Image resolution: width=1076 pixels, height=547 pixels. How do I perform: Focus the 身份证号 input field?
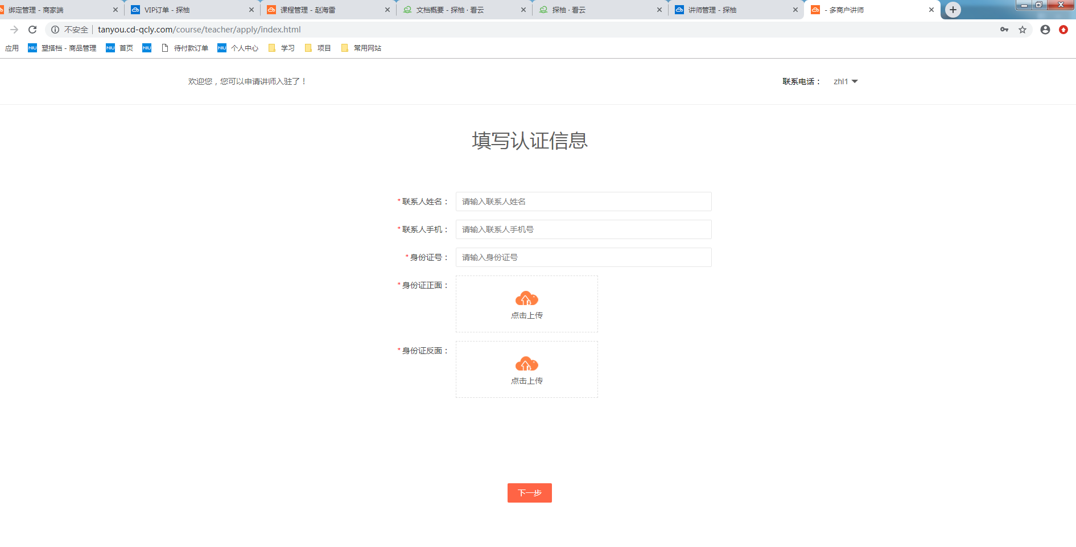pos(583,257)
